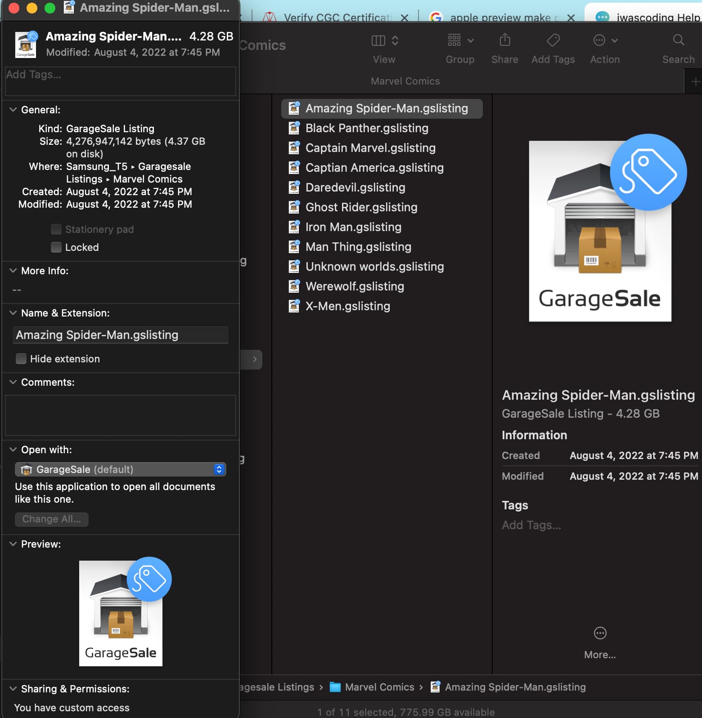The height and width of the screenshot is (718, 702).
Task: Click the Amazing Spider-Man.gslisting row in file list
Action: click(382, 108)
